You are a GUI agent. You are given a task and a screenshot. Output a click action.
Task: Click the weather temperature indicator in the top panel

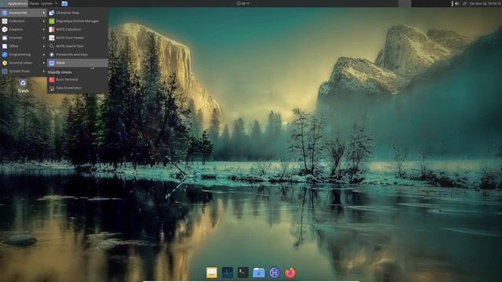(243, 3)
